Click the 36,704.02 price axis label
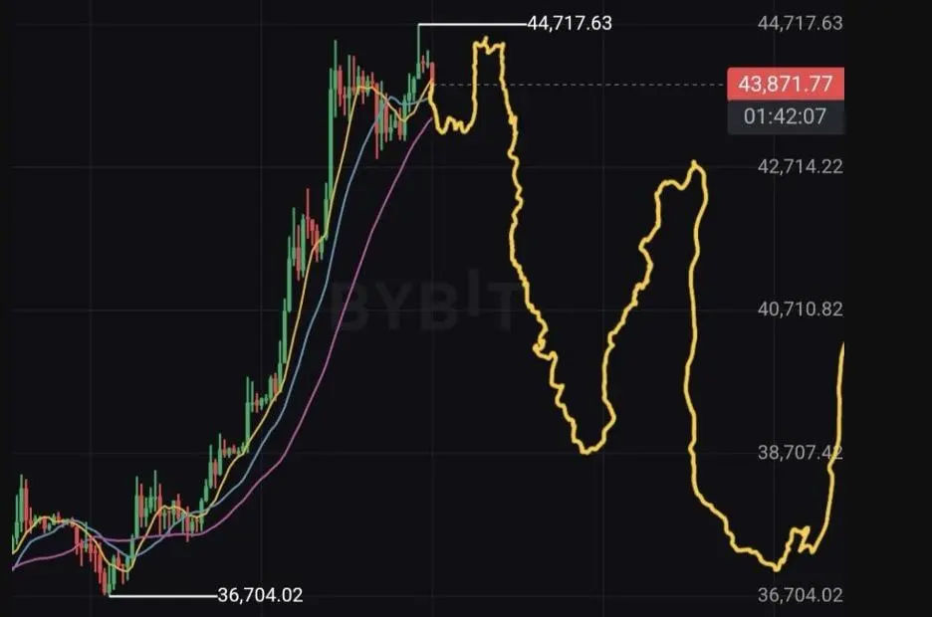 tap(800, 595)
